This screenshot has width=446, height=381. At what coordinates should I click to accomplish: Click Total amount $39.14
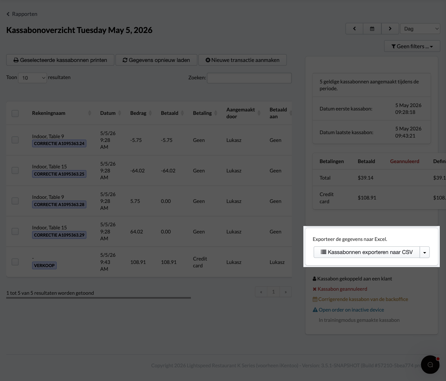[365, 178]
